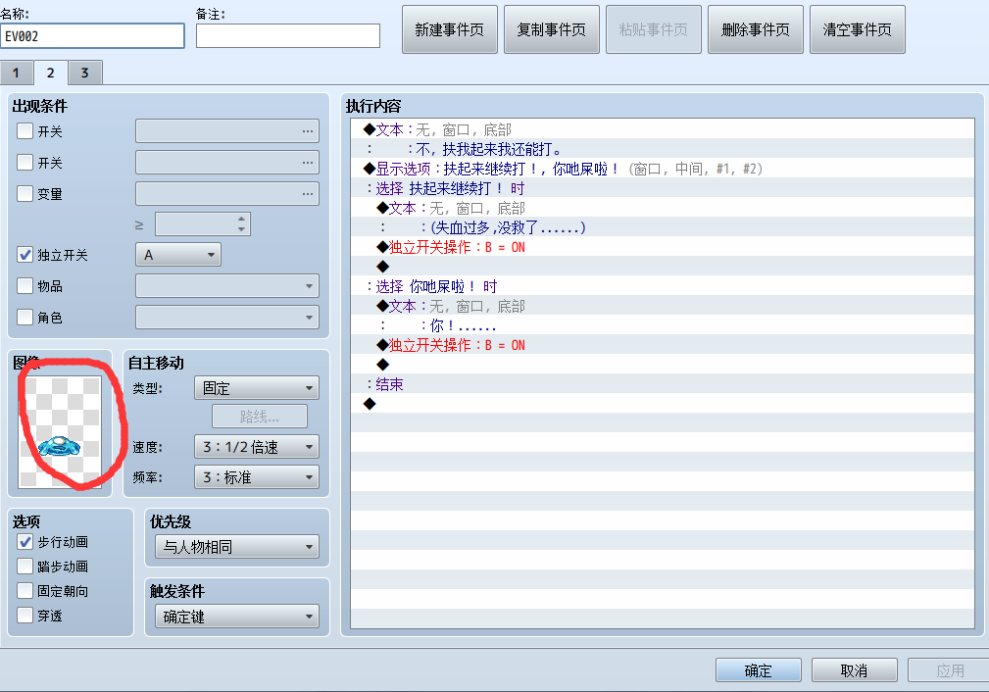Screen dimensions: 989x692
Task: Uncheck the 独立开关 condition checkbox
Action: tap(25, 255)
